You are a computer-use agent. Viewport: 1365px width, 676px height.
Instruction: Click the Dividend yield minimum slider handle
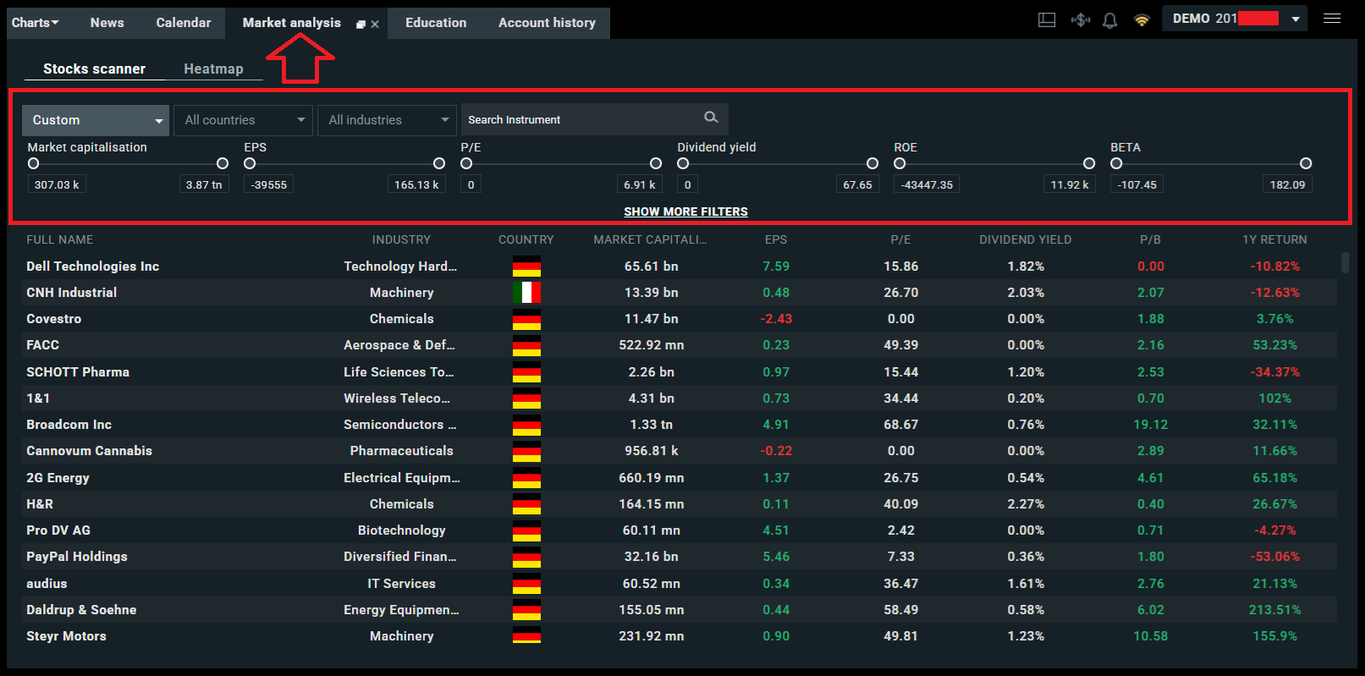683,163
